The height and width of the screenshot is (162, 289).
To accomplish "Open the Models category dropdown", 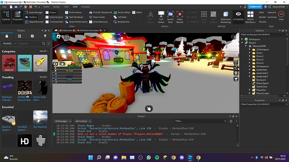I will click(9, 43).
